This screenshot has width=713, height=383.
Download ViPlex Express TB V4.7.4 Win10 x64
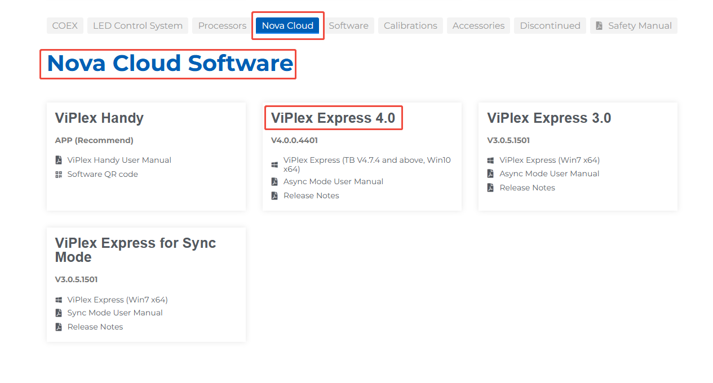(367, 164)
